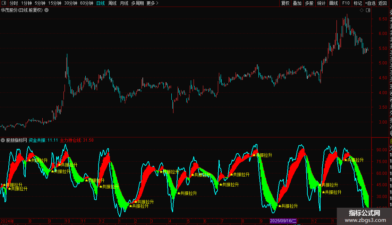This screenshot has width=392, height=225.
Task: Click month 3 on the time axis
Action: click(152, 221)
